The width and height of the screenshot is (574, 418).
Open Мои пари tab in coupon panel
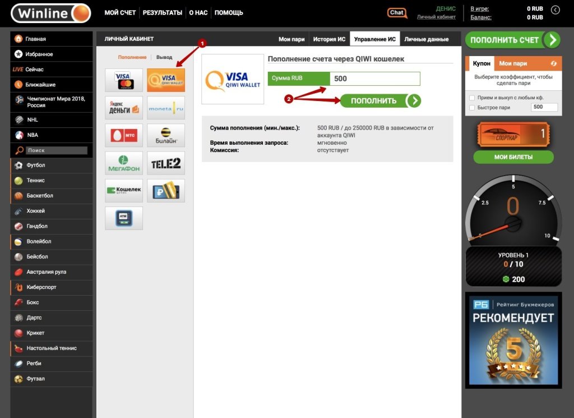tap(513, 63)
